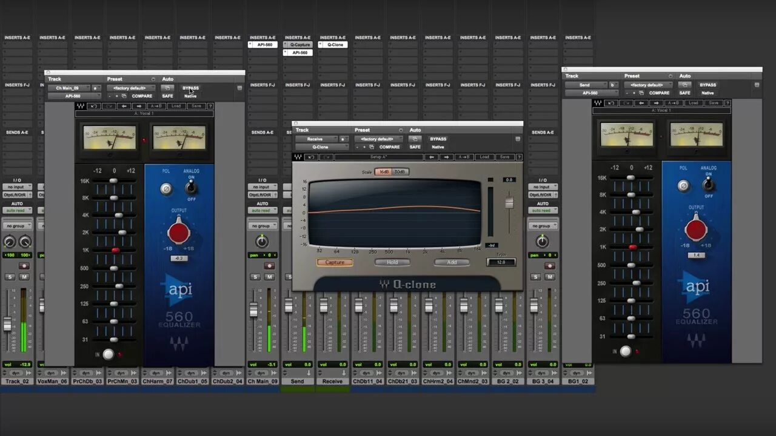Click the red OUTPUT knob on left API-560
The height and width of the screenshot is (436, 776).
[178, 233]
